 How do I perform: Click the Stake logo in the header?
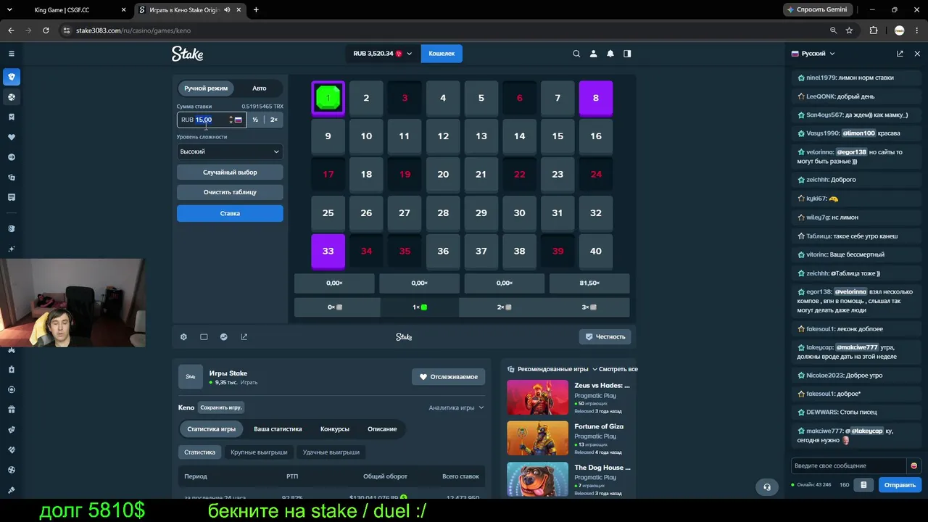tap(187, 54)
